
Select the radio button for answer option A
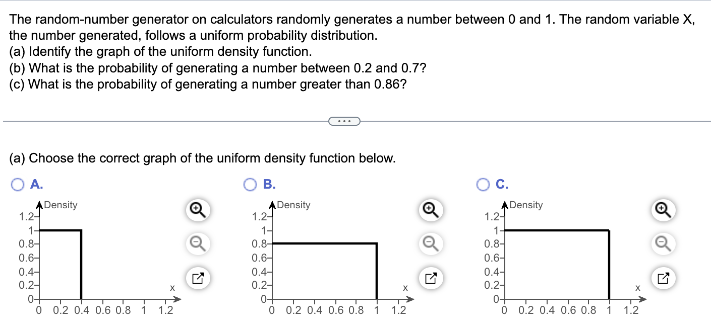[19, 184]
